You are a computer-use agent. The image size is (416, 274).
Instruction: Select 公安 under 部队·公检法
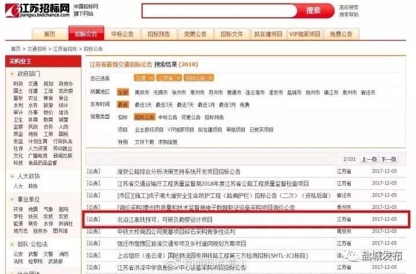(x=18, y=254)
